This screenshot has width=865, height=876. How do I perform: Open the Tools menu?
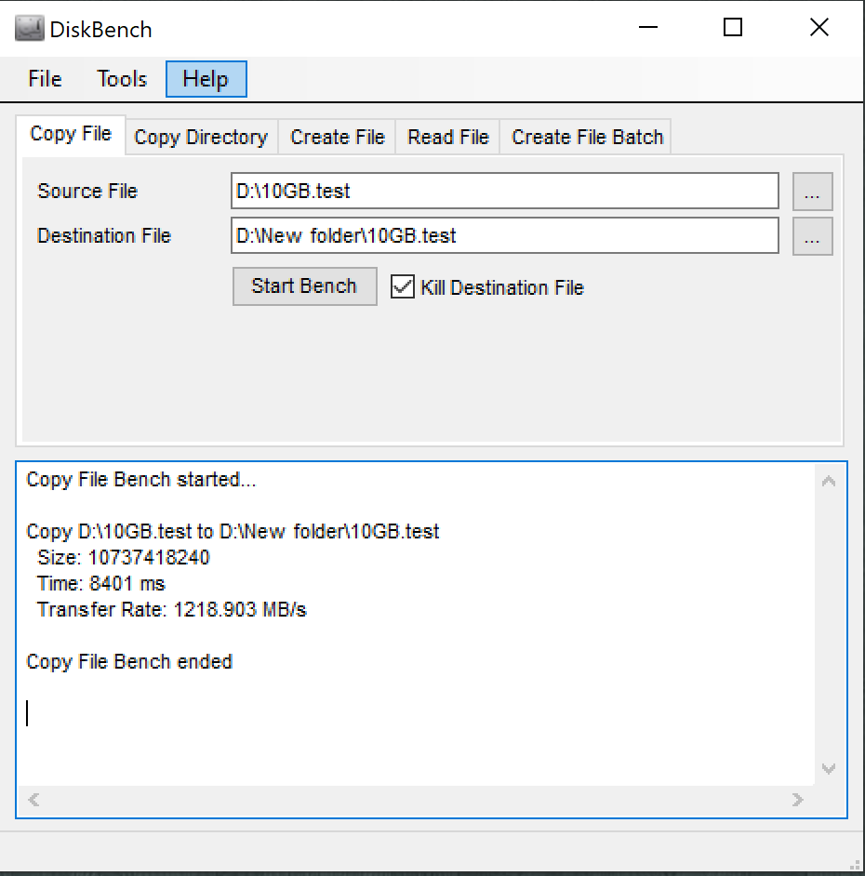[x=122, y=79]
